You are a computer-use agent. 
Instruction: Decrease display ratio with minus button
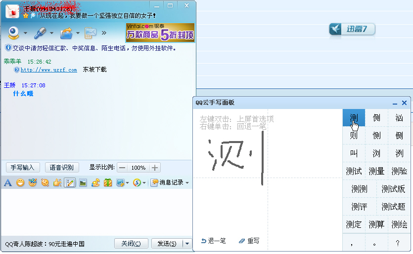coord(122,168)
